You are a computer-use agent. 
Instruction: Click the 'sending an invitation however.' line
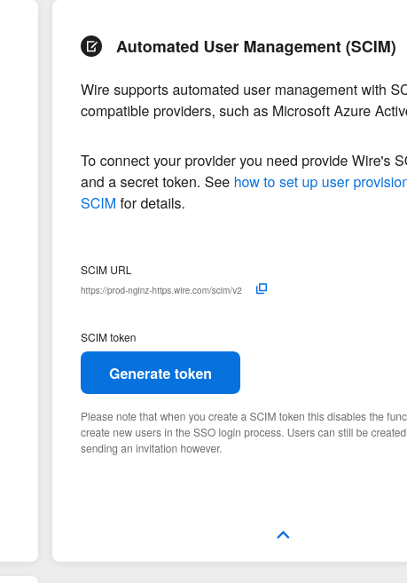152,449
